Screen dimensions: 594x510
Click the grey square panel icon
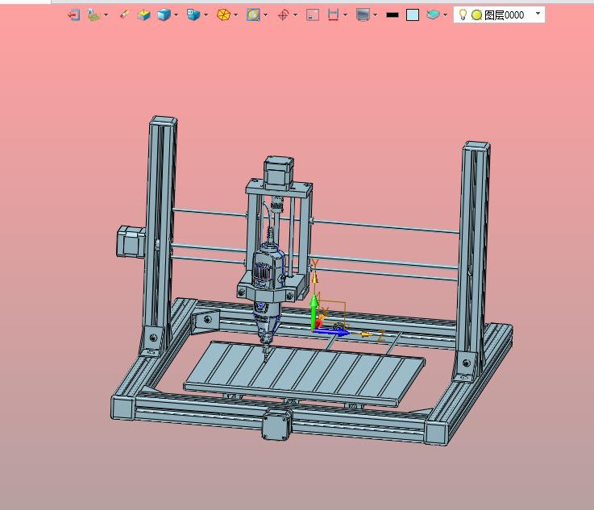tap(313, 15)
